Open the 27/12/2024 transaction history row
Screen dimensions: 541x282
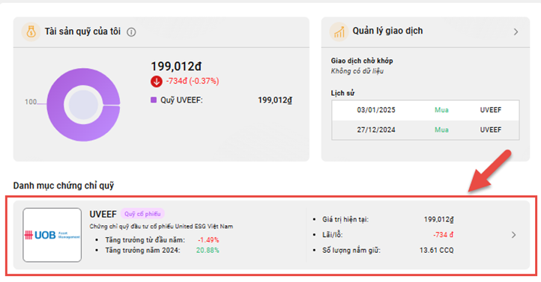click(x=426, y=130)
